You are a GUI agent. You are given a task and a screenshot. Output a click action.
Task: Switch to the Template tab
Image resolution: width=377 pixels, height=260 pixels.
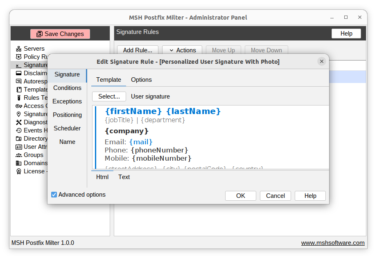[x=108, y=80]
